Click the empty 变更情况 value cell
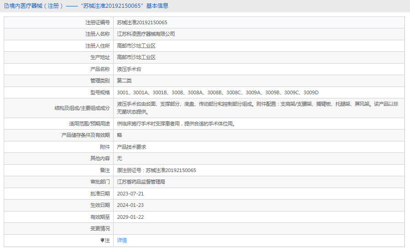This screenshot has height=249, width=410. [259, 228]
